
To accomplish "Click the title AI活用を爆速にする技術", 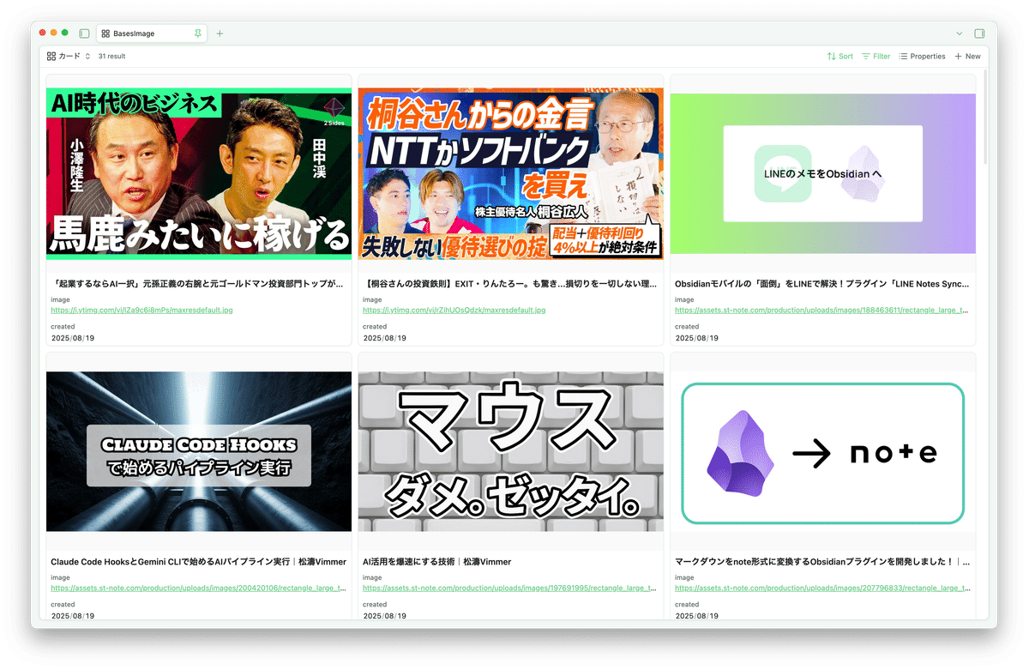I will click(x=437, y=562).
